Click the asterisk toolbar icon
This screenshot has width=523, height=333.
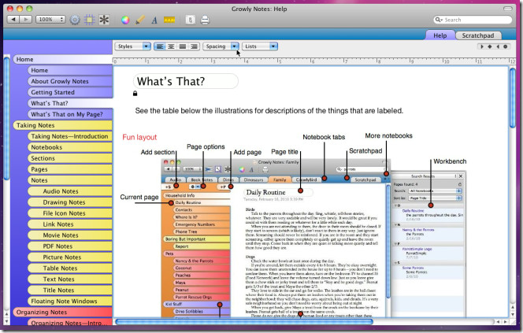(x=104, y=20)
